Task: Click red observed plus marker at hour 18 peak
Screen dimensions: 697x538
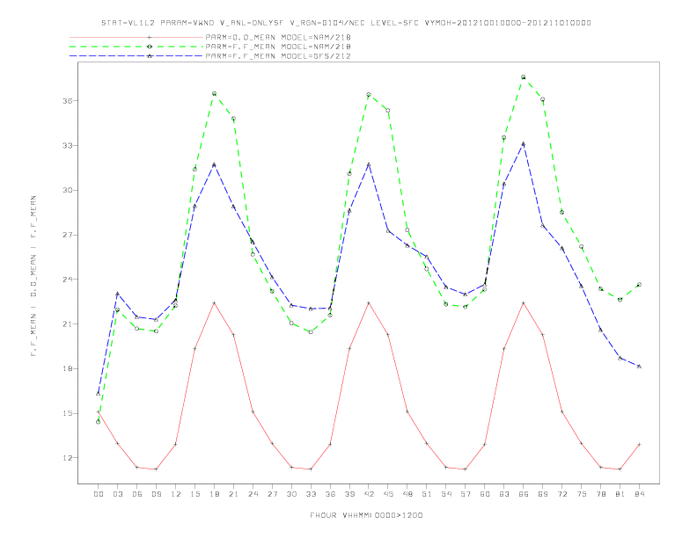Action: click(214, 302)
